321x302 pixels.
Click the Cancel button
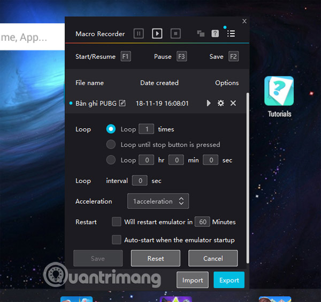[x=213, y=258]
